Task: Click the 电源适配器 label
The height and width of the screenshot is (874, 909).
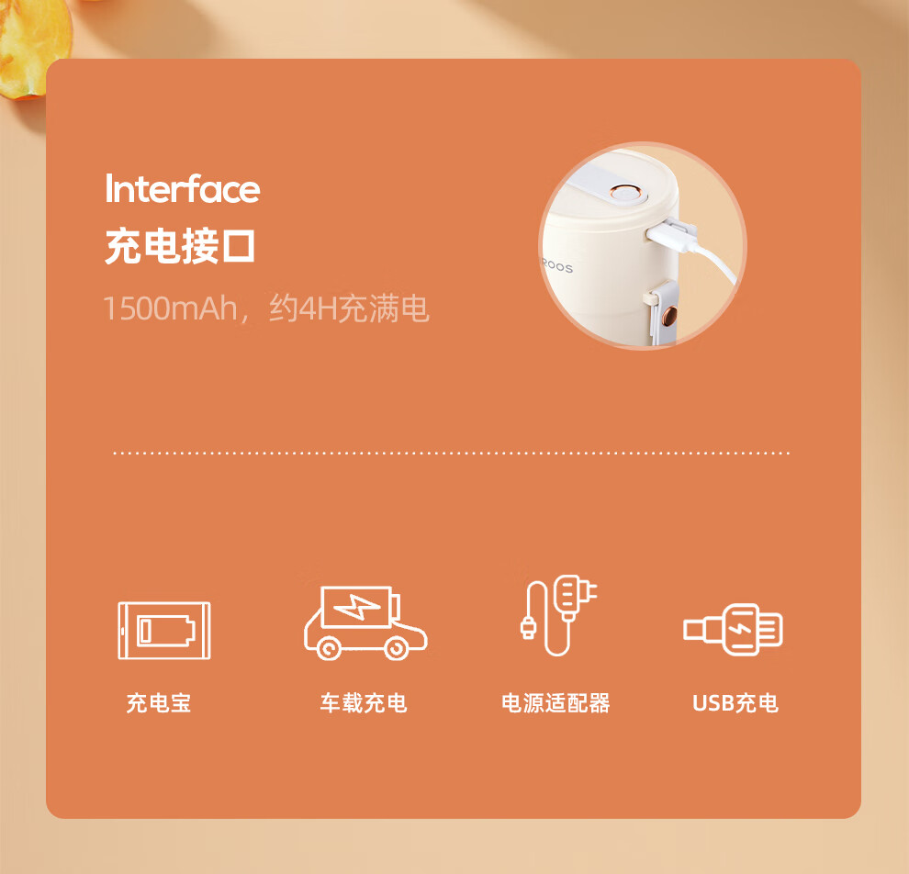Action: [x=555, y=703]
